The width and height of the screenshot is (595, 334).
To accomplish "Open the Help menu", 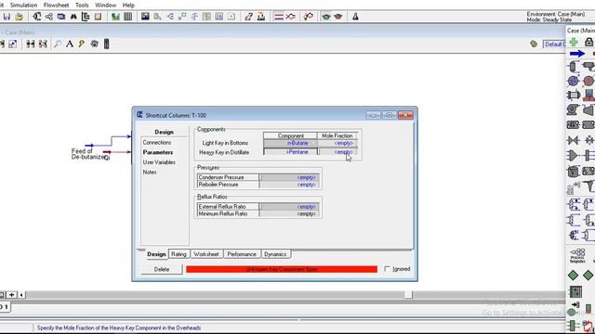I will click(128, 5).
